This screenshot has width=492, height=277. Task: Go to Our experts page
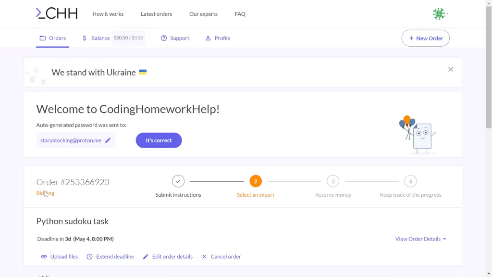click(203, 14)
